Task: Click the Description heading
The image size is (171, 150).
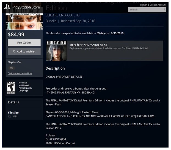Action: pos(55,68)
